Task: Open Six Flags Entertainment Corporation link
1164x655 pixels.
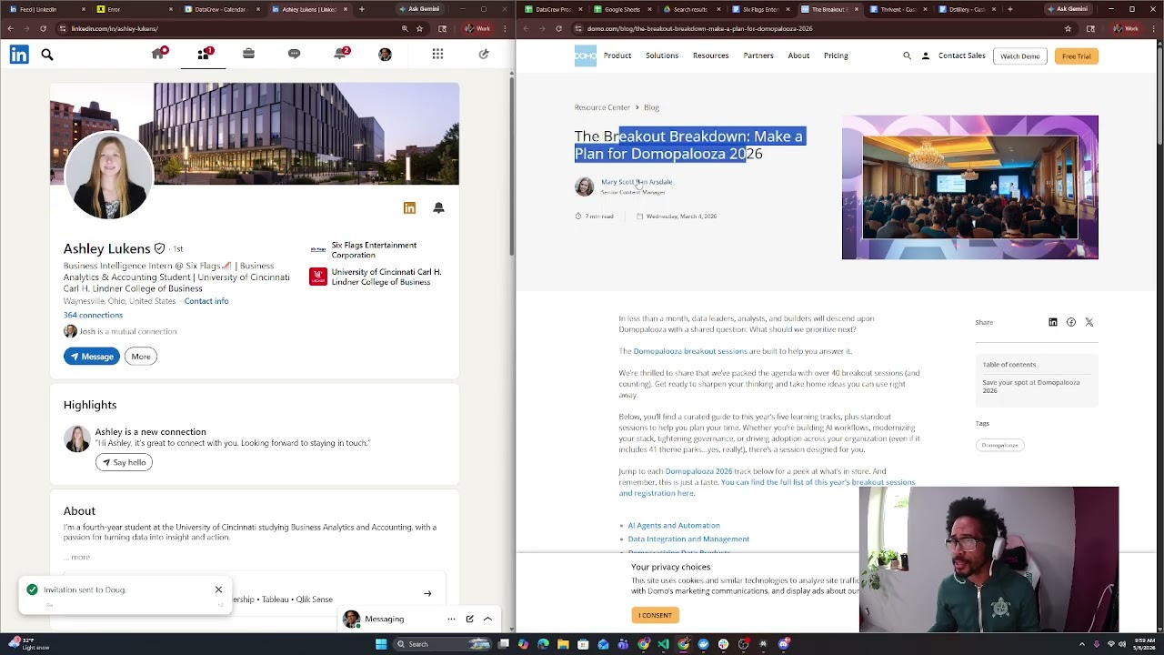Action: [x=374, y=250]
